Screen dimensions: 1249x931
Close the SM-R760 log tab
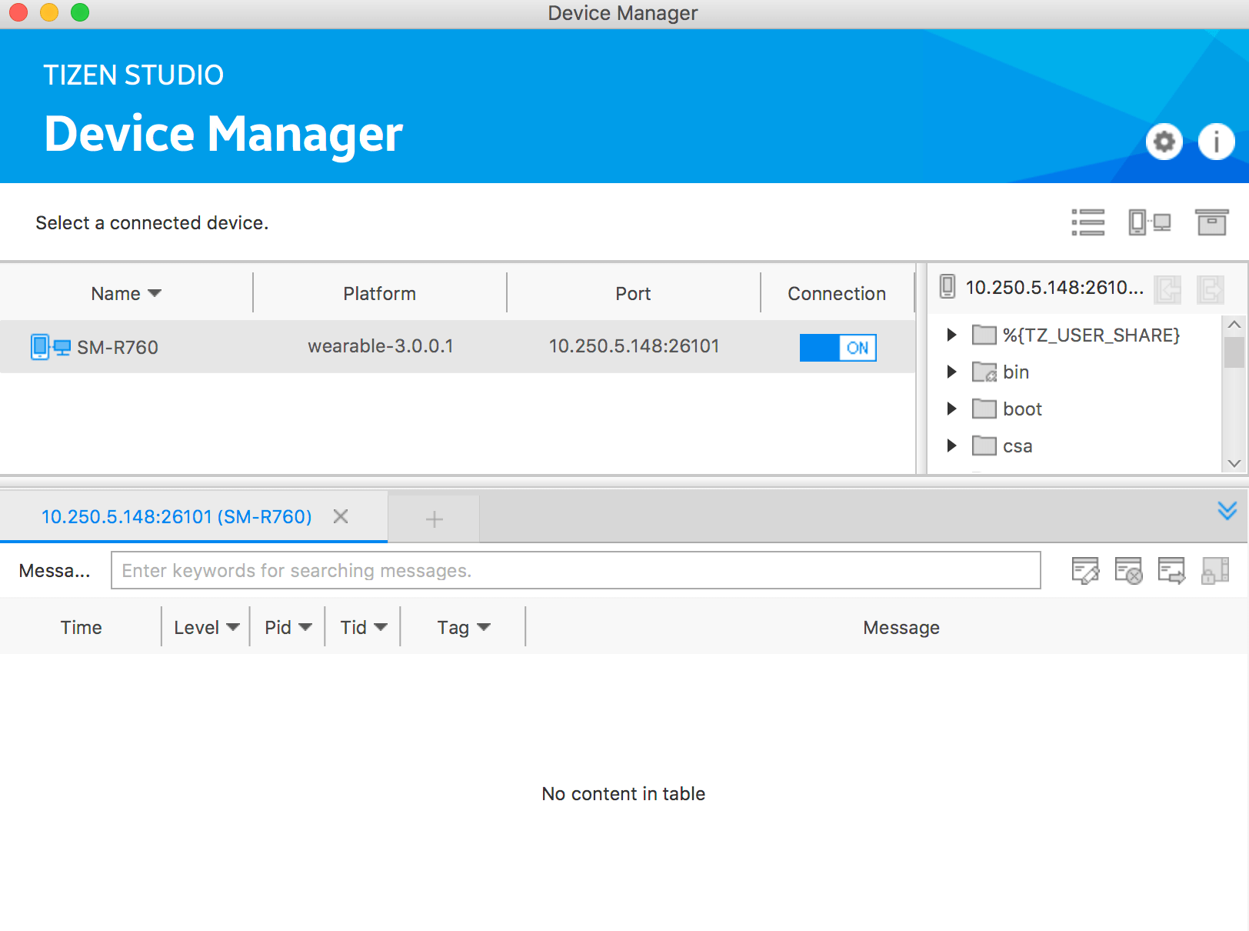pos(341,516)
